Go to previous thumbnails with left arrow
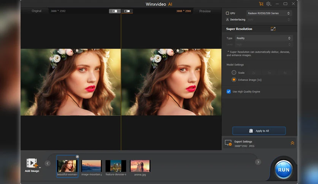 click(48, 163)
